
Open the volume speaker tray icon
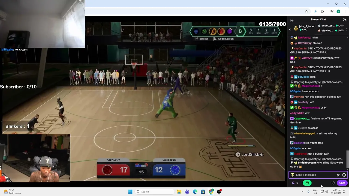[x=327, y=192]
